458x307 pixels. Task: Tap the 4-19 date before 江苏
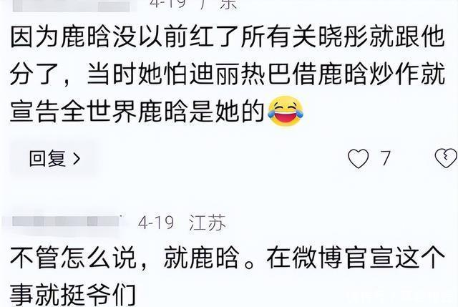(x=156, y=223)
